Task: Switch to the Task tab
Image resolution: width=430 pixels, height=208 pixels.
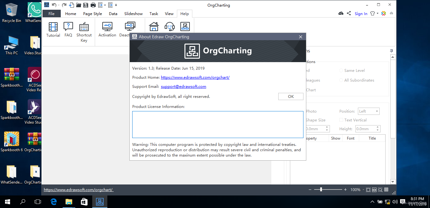Action: [x=154, y=13]
